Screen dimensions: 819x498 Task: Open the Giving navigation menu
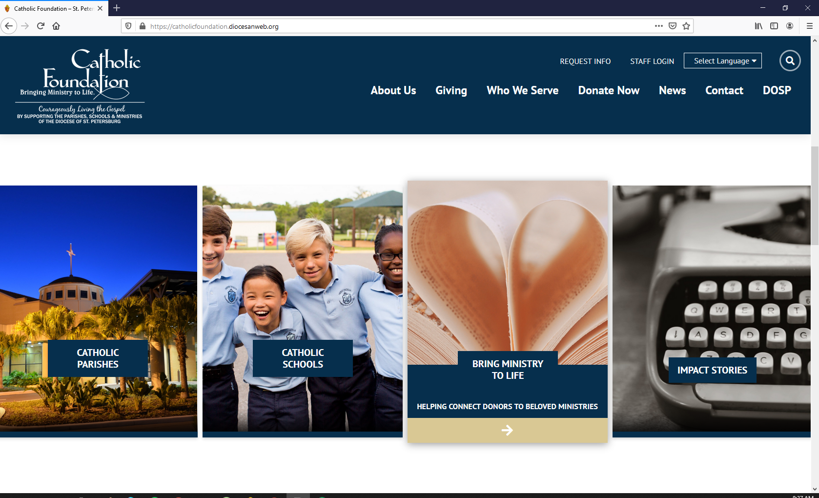(x=451, y=90)
